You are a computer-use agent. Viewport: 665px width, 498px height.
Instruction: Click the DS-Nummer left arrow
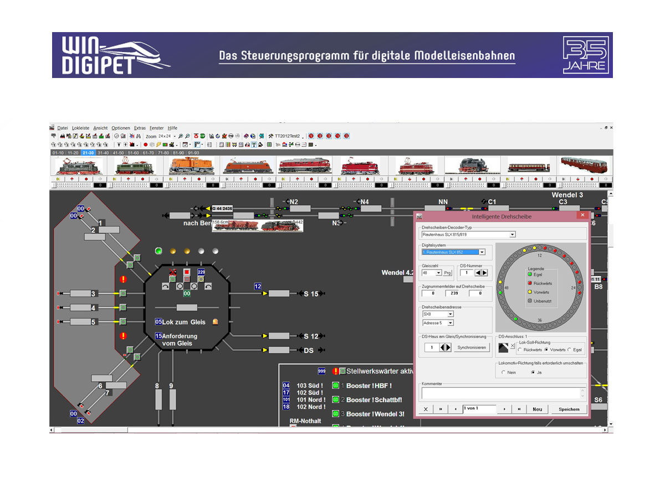[x=478, y=273]
